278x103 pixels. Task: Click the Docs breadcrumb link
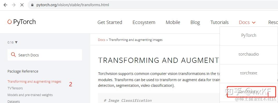pyautogui.click(x=101, y=40)
